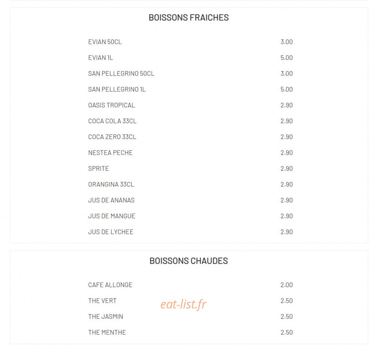Choose THE JASMIN
Screen dimensions: 382x349
[x=105, y=317]
